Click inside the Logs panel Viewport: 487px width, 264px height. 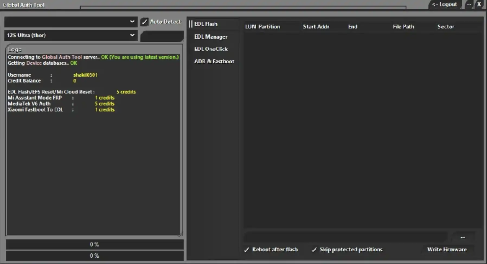pos(94,149)
